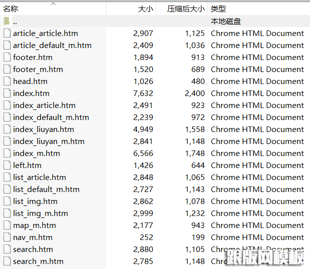Select the file icon for index_liuyan.htm
The image size is (310, 269).
tap(7, 129)
